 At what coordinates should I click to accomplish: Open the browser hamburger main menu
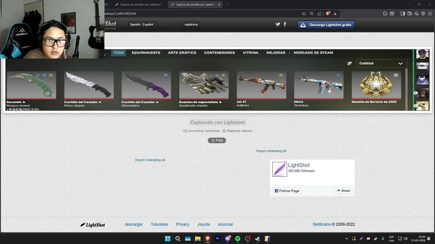[x=430, y=14]
